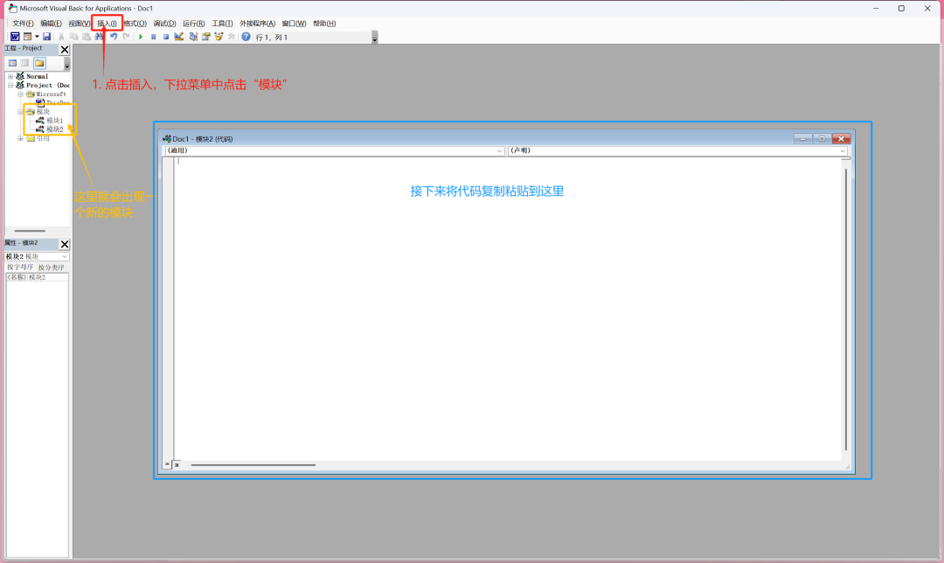Click the Break (pause) icon
Viewport: 944px width, 563px height.
coord(153,37)
